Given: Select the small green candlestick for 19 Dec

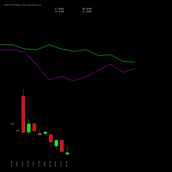Looking at the screenshot, I should click(x=45, y=133).
